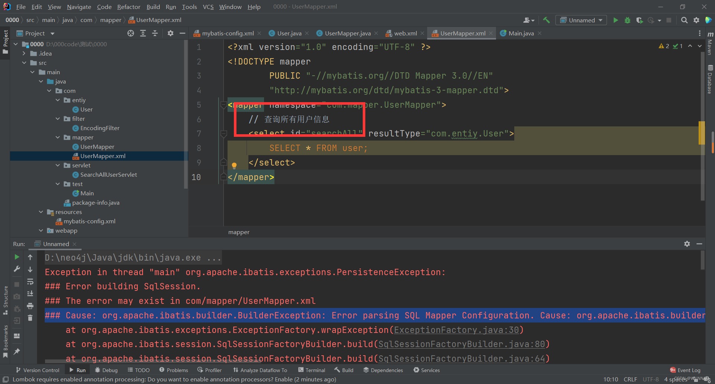Open Run panel settings gear
This screenshot has width=715, height=384.
(687, 244)
